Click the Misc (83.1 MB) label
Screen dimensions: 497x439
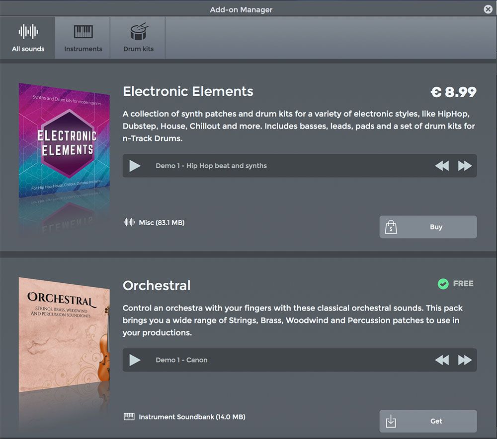162,223
